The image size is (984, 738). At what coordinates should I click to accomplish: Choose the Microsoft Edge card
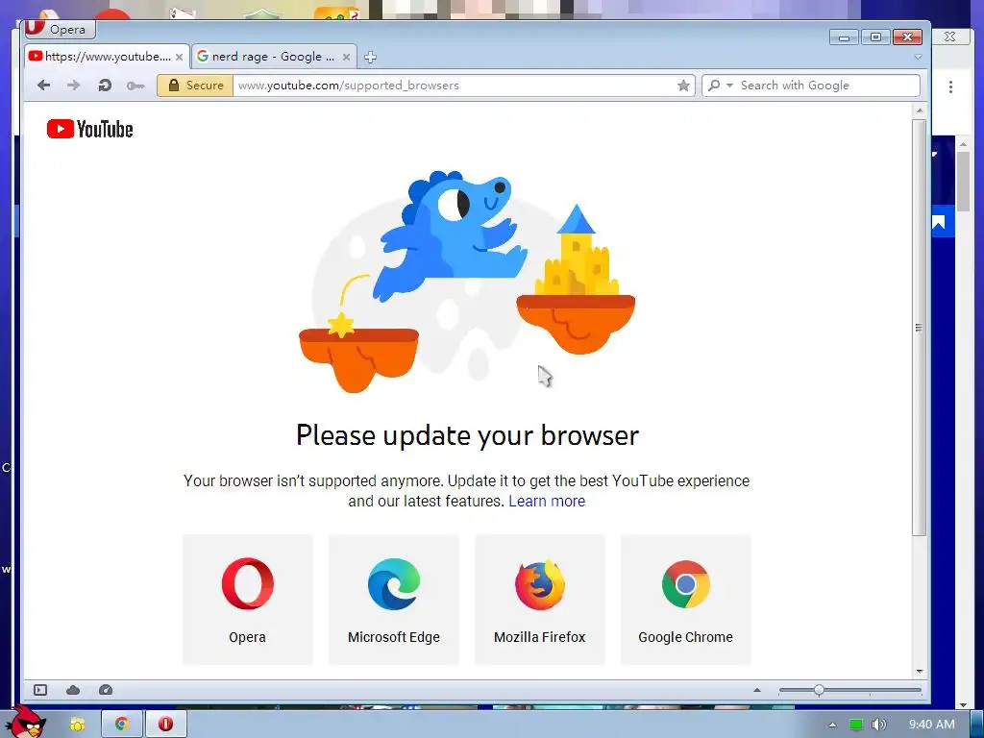tap(394, 600)
